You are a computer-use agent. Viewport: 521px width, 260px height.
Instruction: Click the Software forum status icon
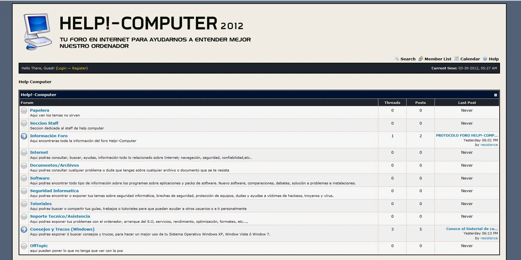click(24, 178)
